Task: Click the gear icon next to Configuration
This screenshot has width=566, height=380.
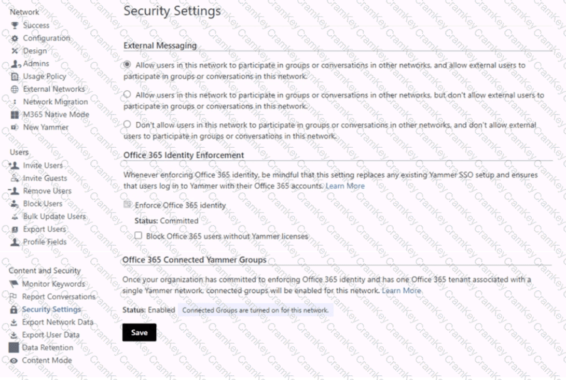Action: click(15, 38)
